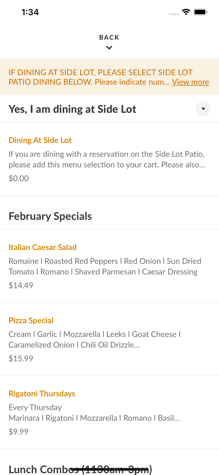This screenshot has width=219, height=475.
Task: Tap the BACK chevron arrow
Action: 109,47
